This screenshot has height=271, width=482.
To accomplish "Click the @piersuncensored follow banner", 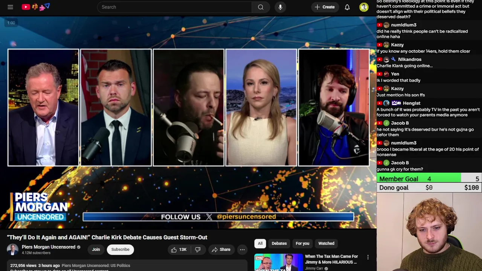I will coord(218,217).
